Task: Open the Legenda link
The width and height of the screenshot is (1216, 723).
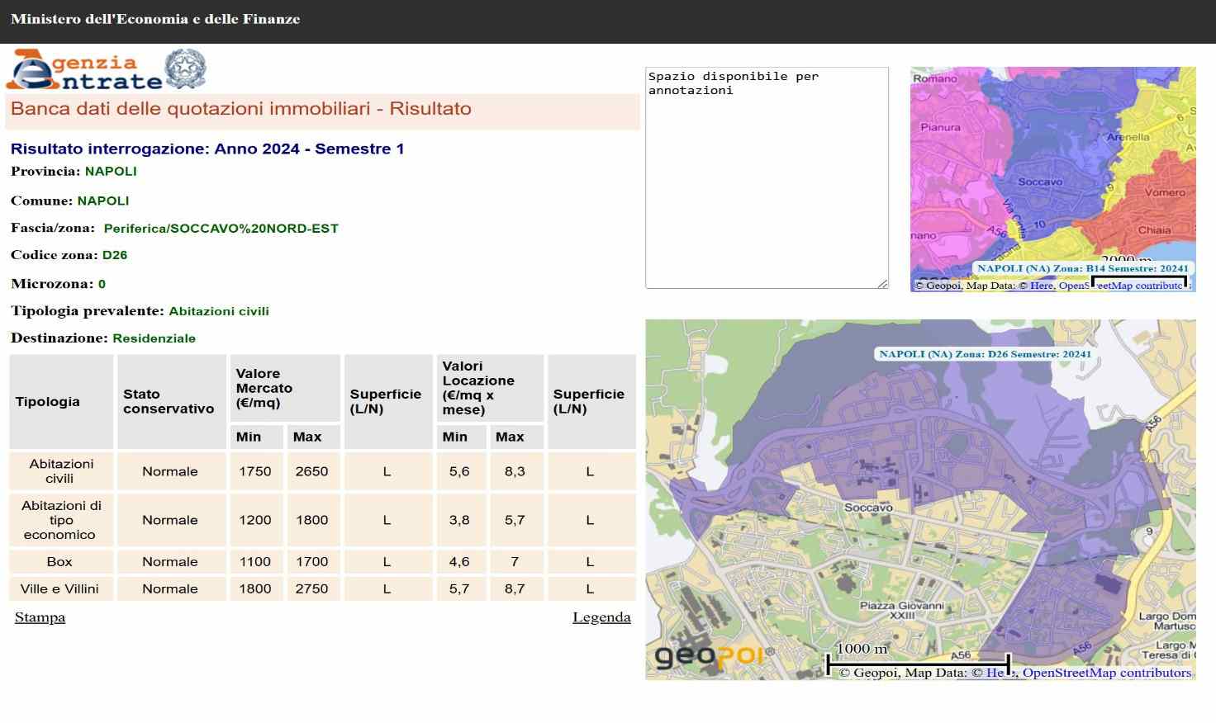Action: click(x=601, y=617)
